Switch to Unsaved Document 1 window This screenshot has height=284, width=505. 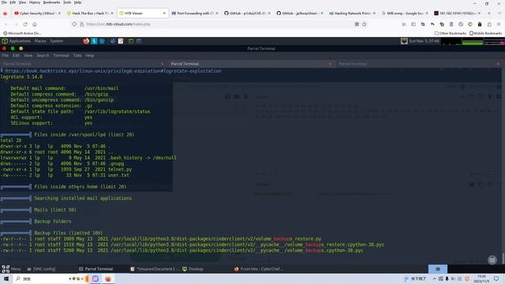pyautogui.click(x=155, y=269)
